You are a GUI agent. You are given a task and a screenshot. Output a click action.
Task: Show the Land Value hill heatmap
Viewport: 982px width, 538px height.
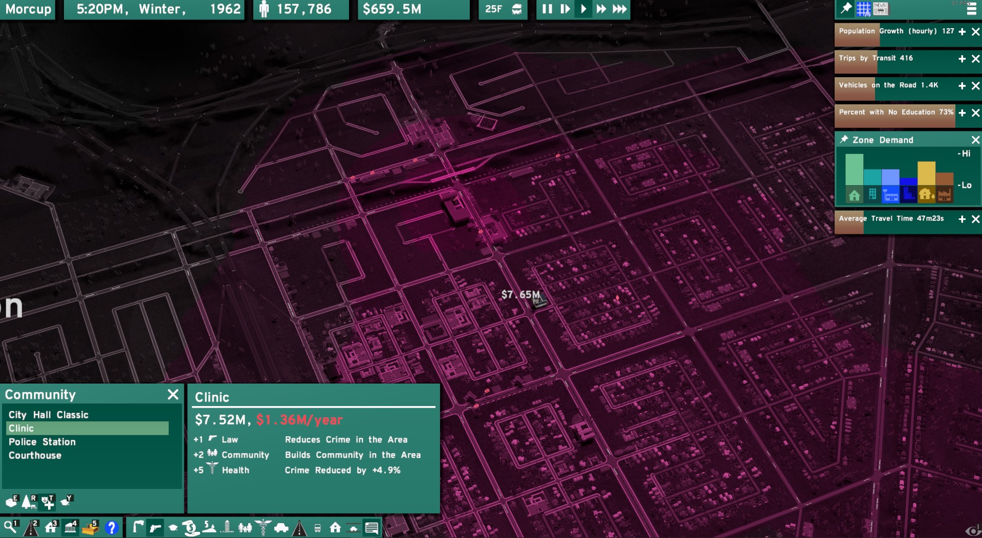click(209, 527)
